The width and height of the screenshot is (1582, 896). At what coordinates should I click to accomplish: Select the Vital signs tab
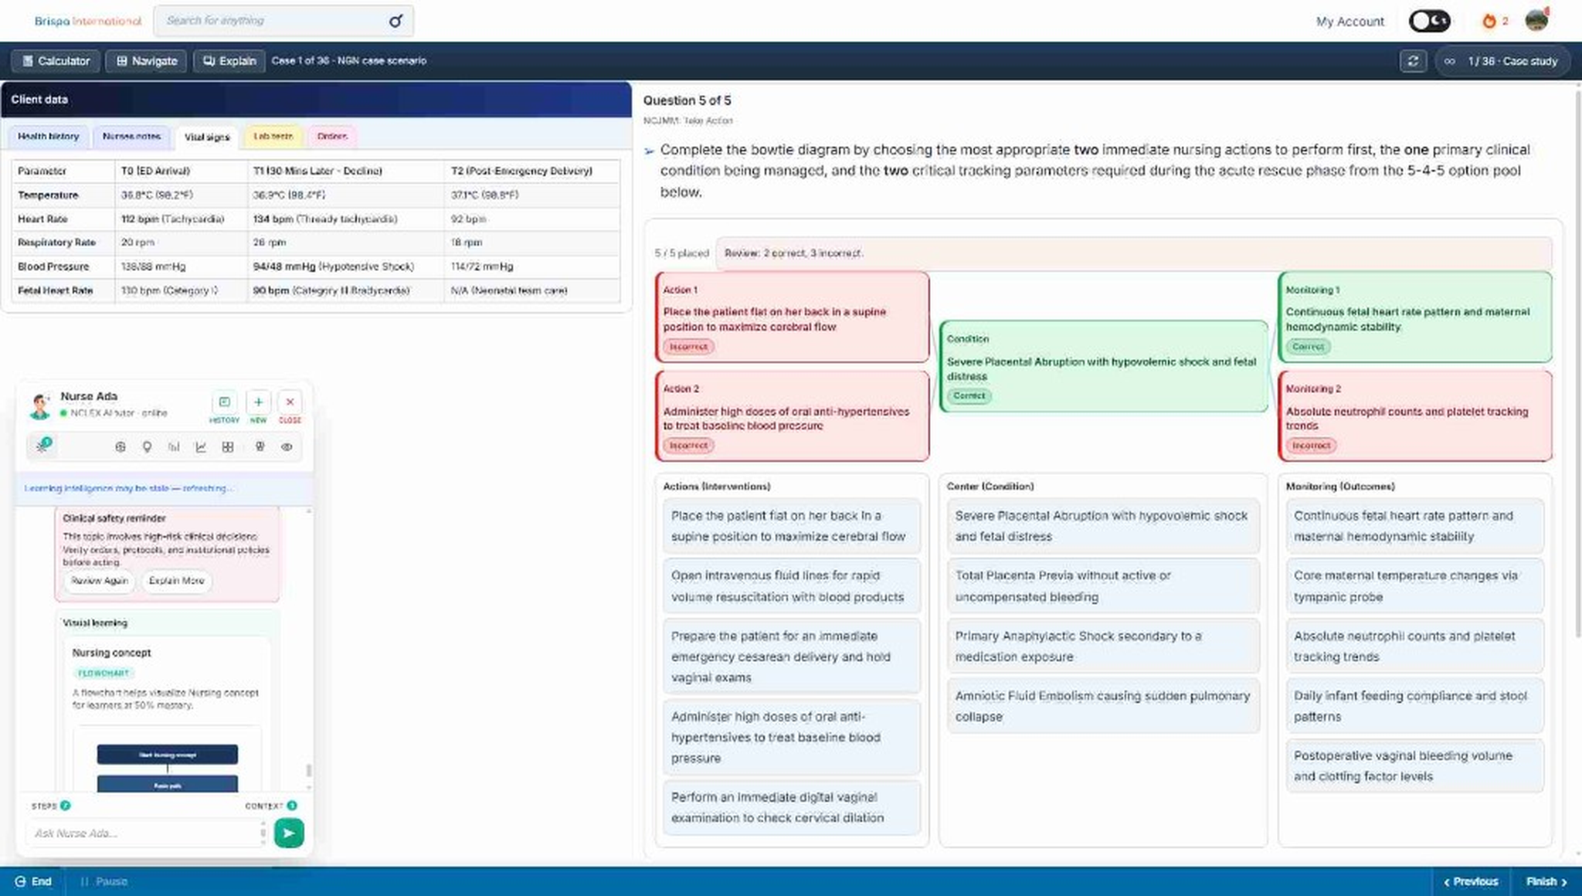(207, 137)
